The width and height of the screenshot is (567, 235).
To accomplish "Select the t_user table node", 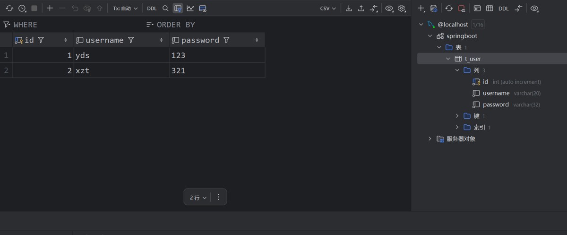I will click(472, 59).
